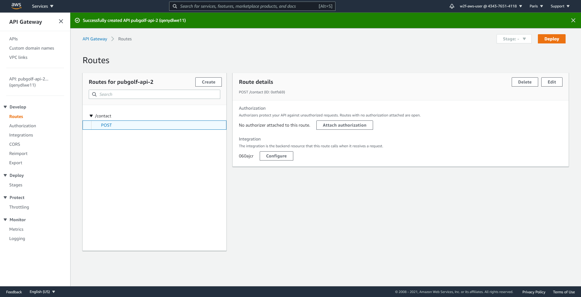
Task: Click the top search bar magnifier icon
Action: (175, 6)
